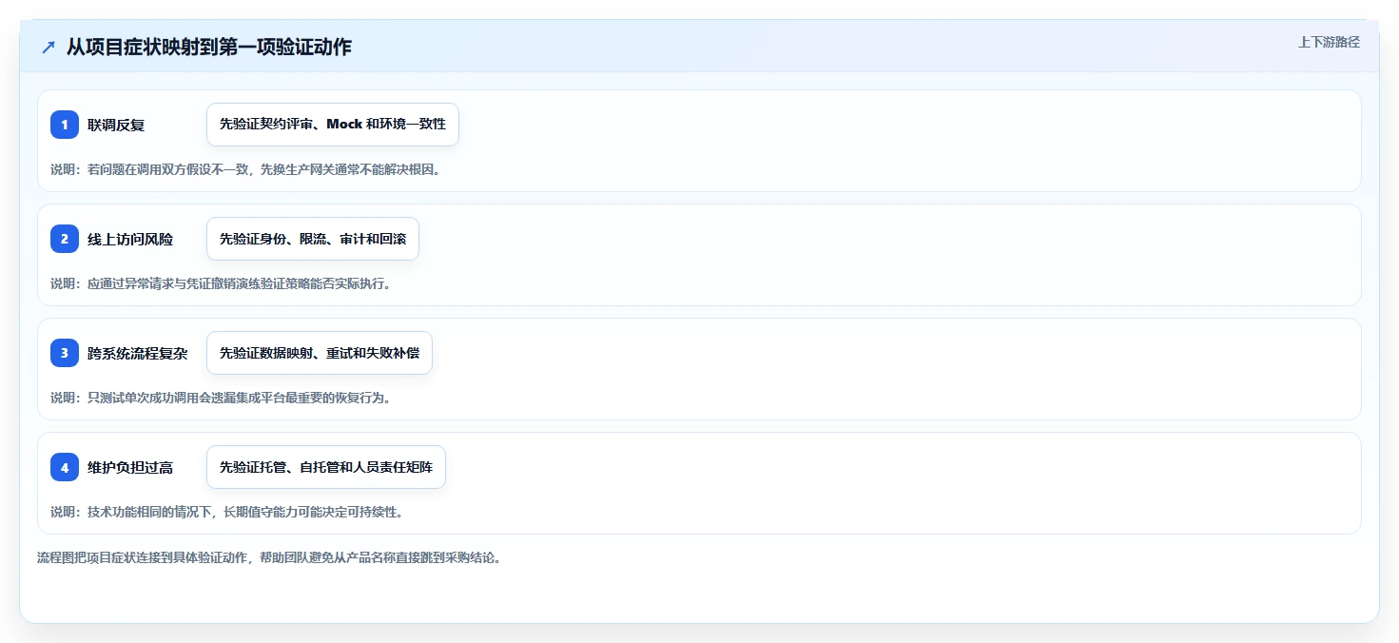Click the arrow icon beside the panel title
Screen dimensions: 1399x643
[x=49, y=48]
